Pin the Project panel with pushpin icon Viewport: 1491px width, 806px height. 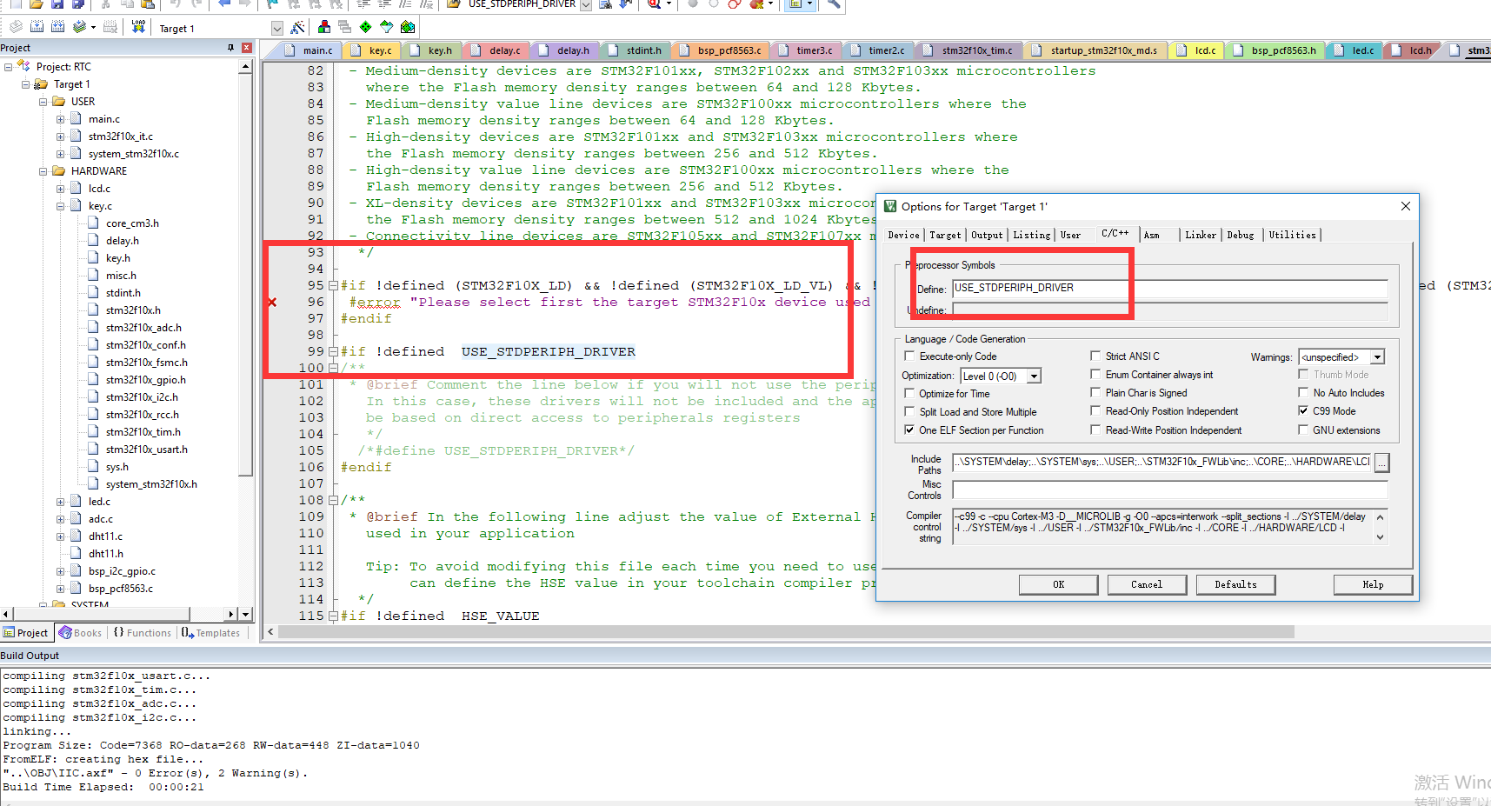pos(230,48)
